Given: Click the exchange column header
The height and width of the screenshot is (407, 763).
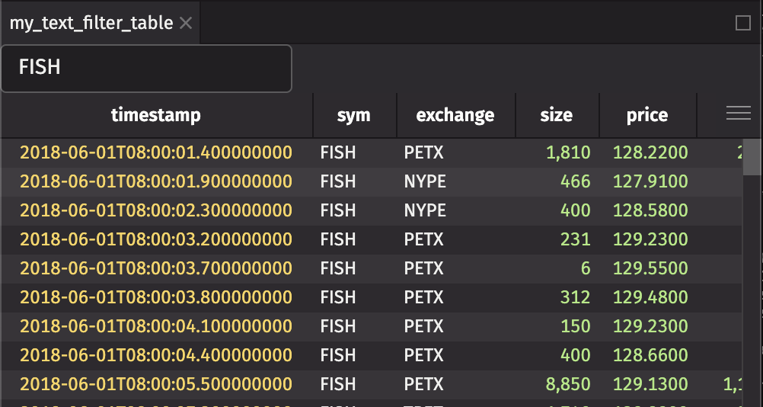Looking at the screenshot, I should pyautogui.click(x=455, y=115).
